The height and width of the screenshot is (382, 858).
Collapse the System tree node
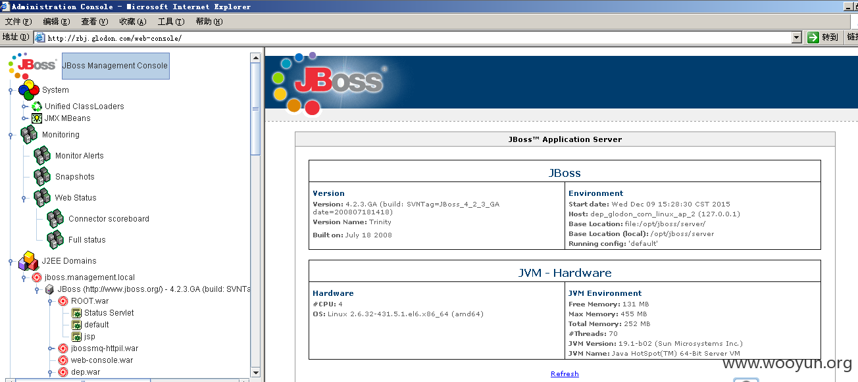click(x=11, y=90)
